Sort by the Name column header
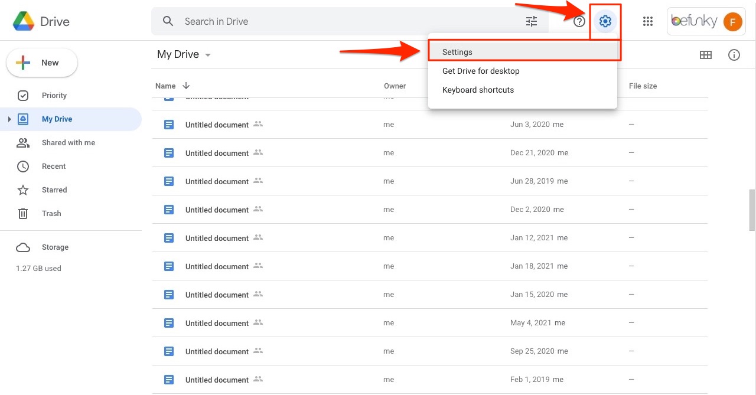756x395 pixels. (165, 86)
